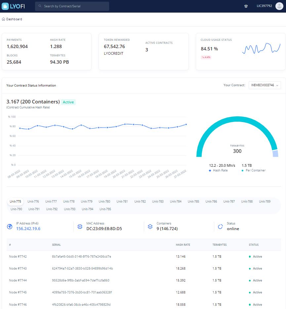Open the Unit-781 tab
This screenshot has width=286, height=309.
pos(122,201)
